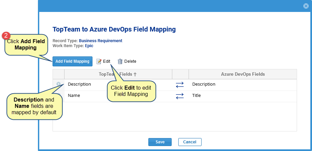Click the Add Field Mapping button

[x=73, y=61]
